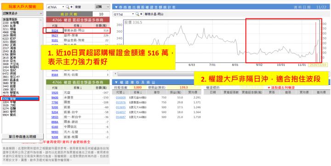Open the stock code 4766 combo box arrow
The width and height of the screenshot is (331, 166).
coord(63,7)
